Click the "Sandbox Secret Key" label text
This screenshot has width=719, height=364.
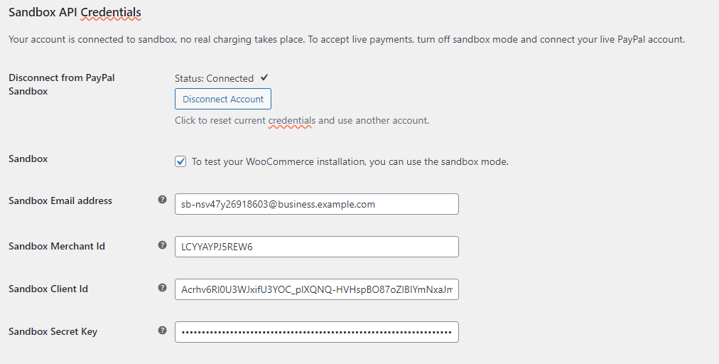(x=53, y=331)
